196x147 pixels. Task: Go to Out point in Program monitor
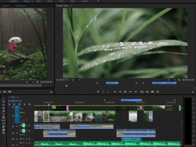[x=135, y=92]
